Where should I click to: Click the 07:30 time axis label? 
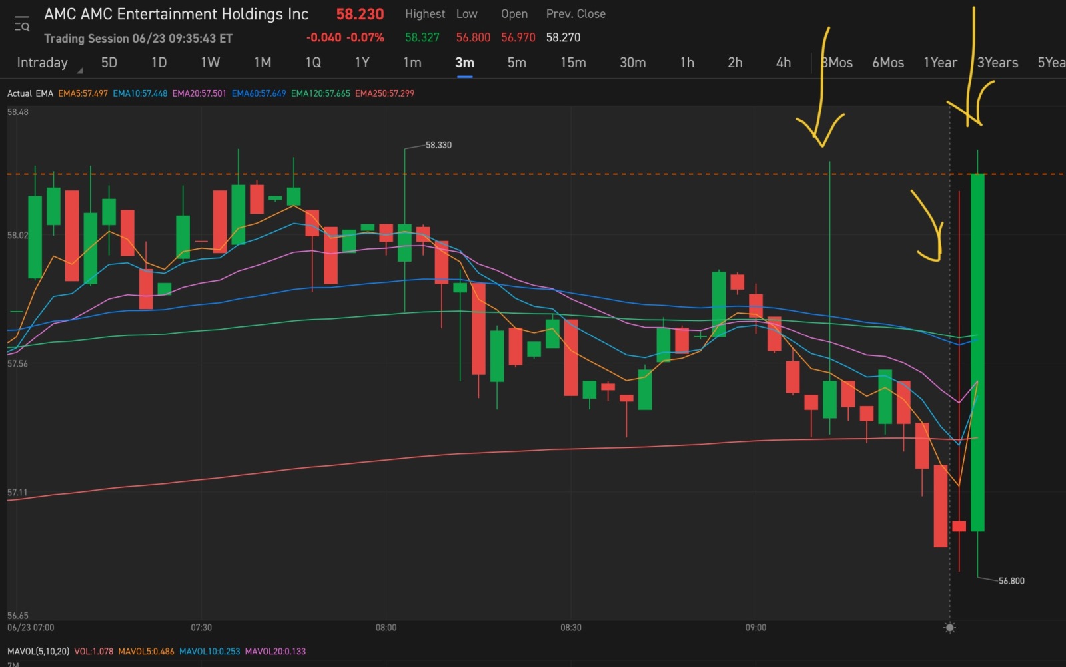point(201,628)
